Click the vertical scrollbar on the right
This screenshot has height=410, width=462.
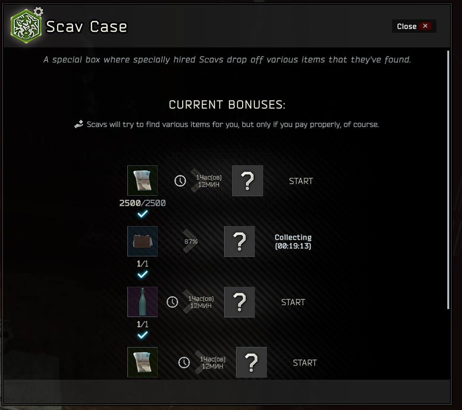[448, 180]
